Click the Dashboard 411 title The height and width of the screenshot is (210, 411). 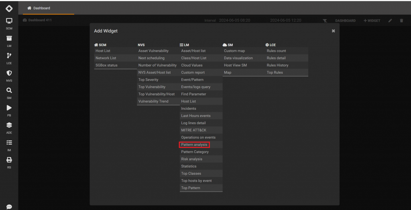point(40,20)
